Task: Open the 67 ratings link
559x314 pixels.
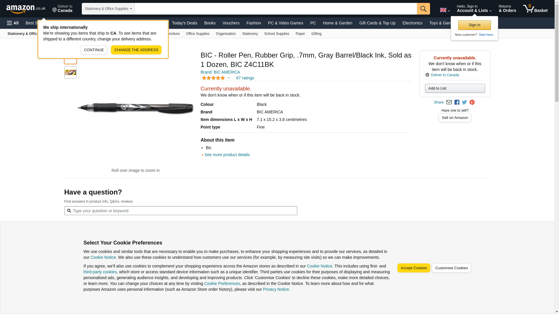Action: 245,78
